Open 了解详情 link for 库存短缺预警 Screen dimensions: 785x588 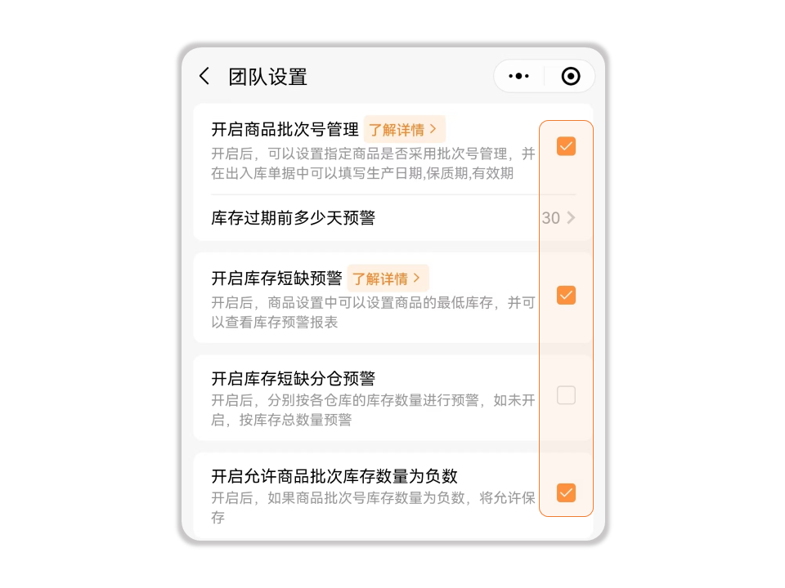(x=388, y=278)
